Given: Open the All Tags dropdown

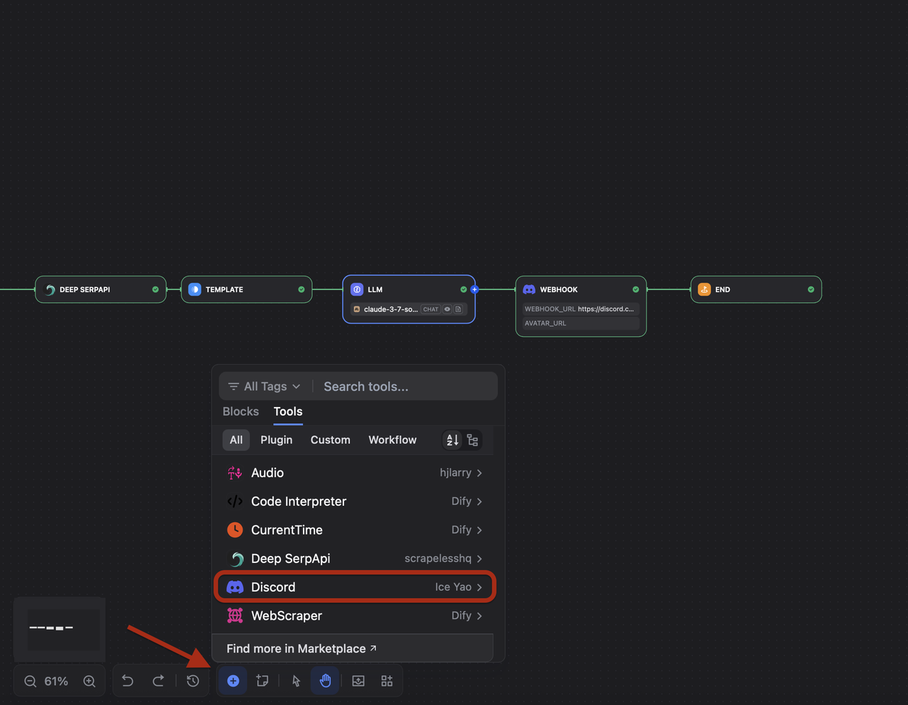Looking at the screenshot, I should click(x=264, y=386).
